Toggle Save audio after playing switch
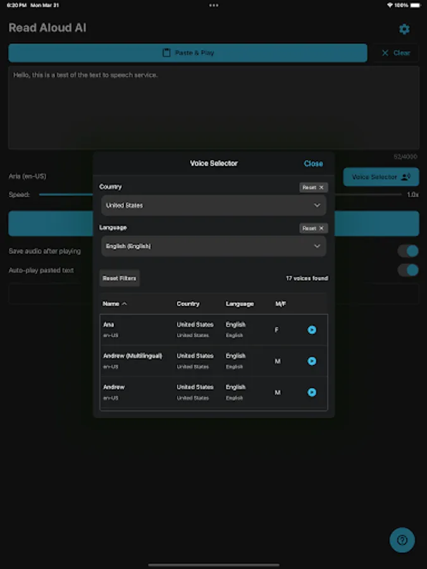 point(408,251)
